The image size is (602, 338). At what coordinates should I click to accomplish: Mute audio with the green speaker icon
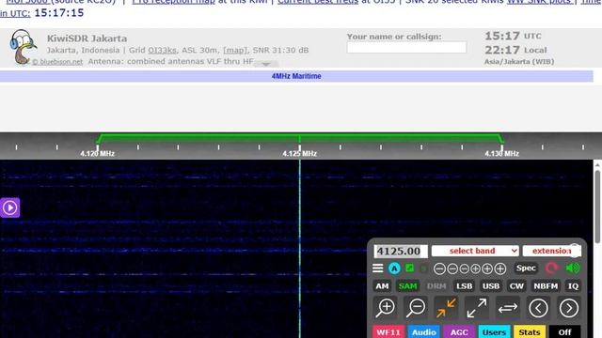tap(573, 268)
